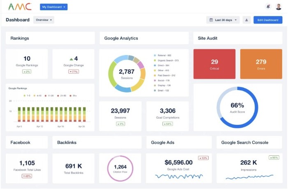The height and width of the screenshot is (189, 288).
Task: Open the red Critical issues tile
Action: (x=214, y=64)
